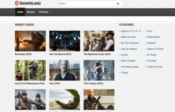Screen dimensions: 175x112
Task: Open the Sully (2016) thumbnail
Action: [65, 70]
